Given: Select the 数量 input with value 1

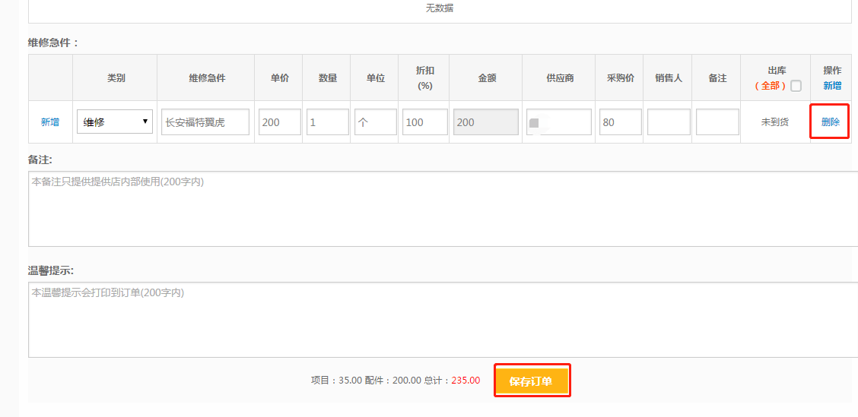Looking at the screenshot, I should point(327,122).
